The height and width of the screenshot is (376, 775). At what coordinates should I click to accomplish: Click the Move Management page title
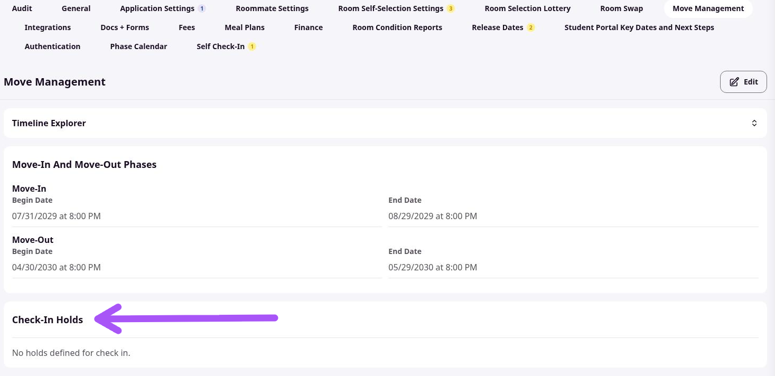[x=55, y=82]
